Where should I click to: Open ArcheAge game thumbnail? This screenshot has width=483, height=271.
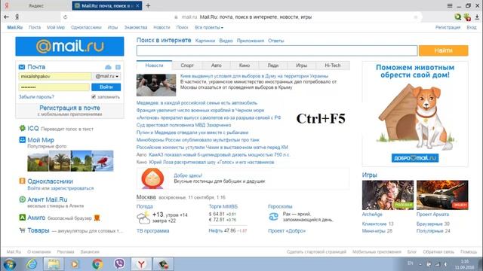(x=388, y=195)
